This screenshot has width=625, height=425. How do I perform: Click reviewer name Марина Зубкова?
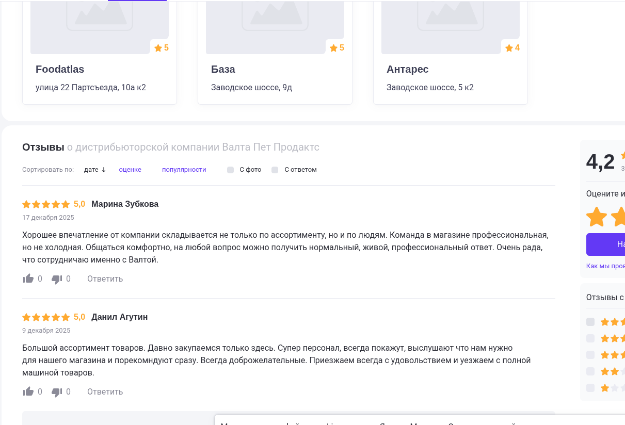125,204
